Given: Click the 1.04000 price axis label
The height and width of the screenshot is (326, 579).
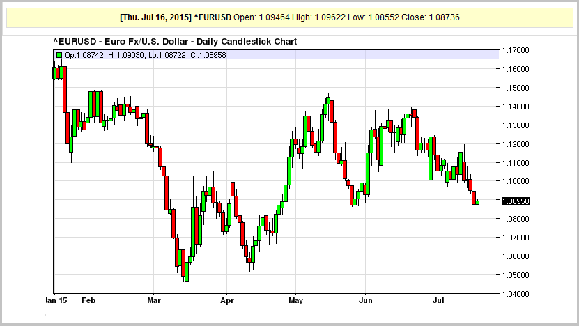Looking at the screenshot, I should coord(516,294).
